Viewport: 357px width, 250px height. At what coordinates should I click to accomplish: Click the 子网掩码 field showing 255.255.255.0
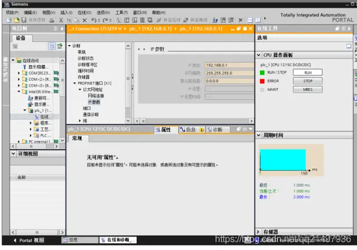[230, 73]
